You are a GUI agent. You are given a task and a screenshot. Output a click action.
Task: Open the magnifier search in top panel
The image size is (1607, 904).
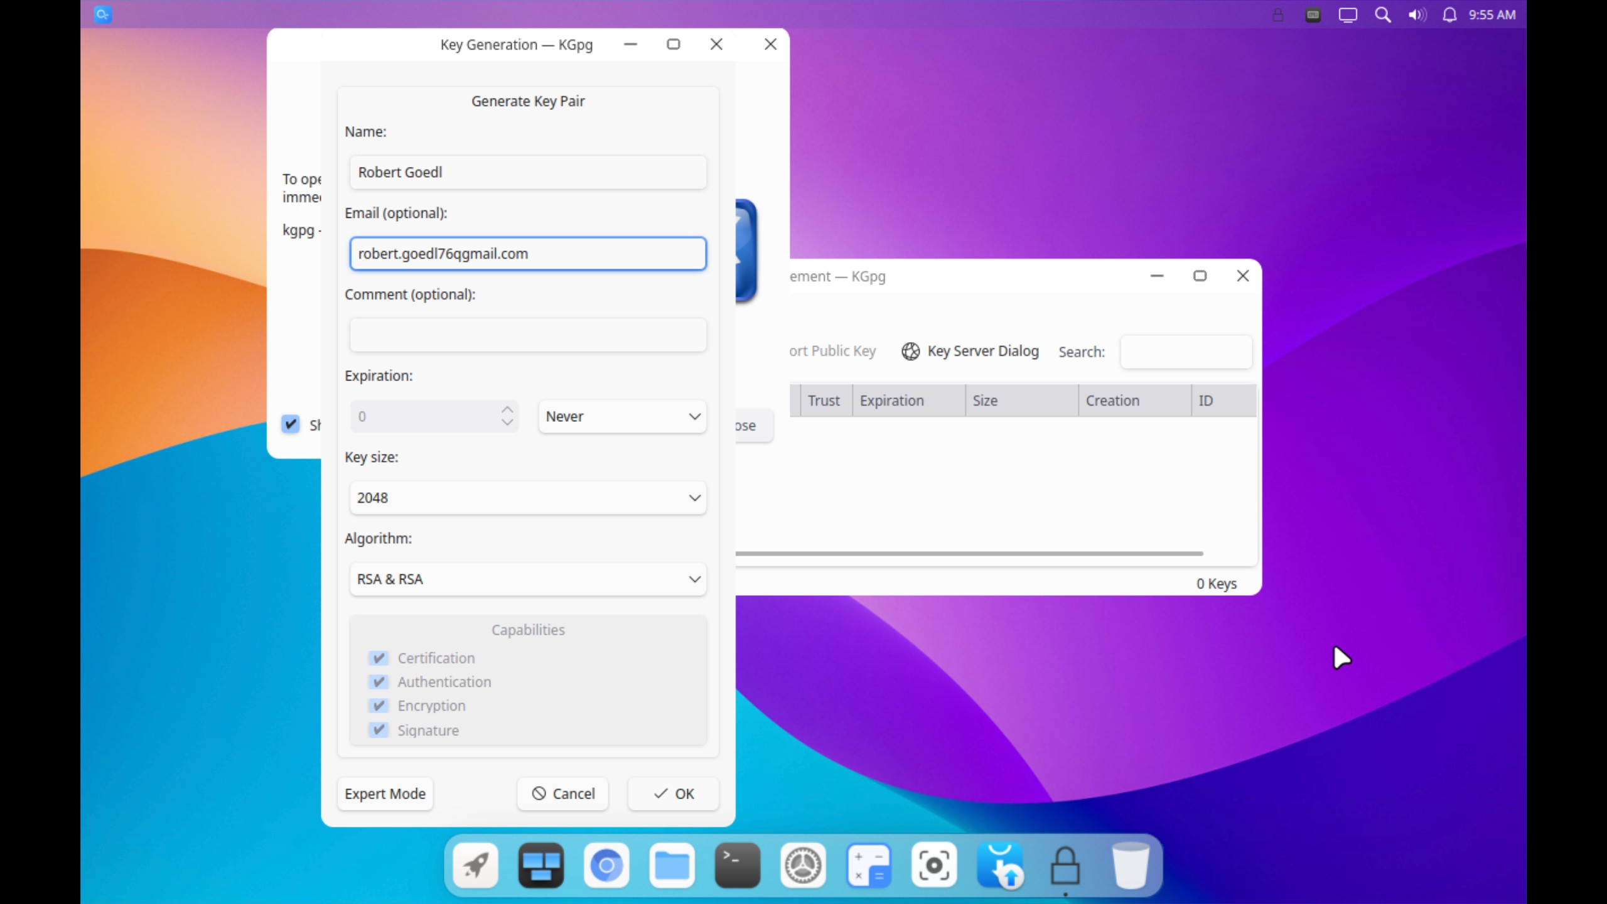coord(1383,14)
